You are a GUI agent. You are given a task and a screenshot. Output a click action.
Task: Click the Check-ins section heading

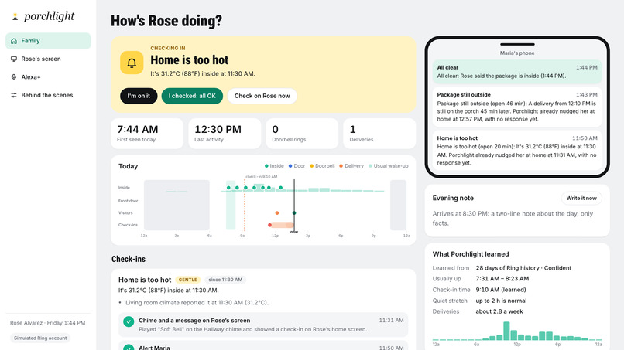click(129, 259)
